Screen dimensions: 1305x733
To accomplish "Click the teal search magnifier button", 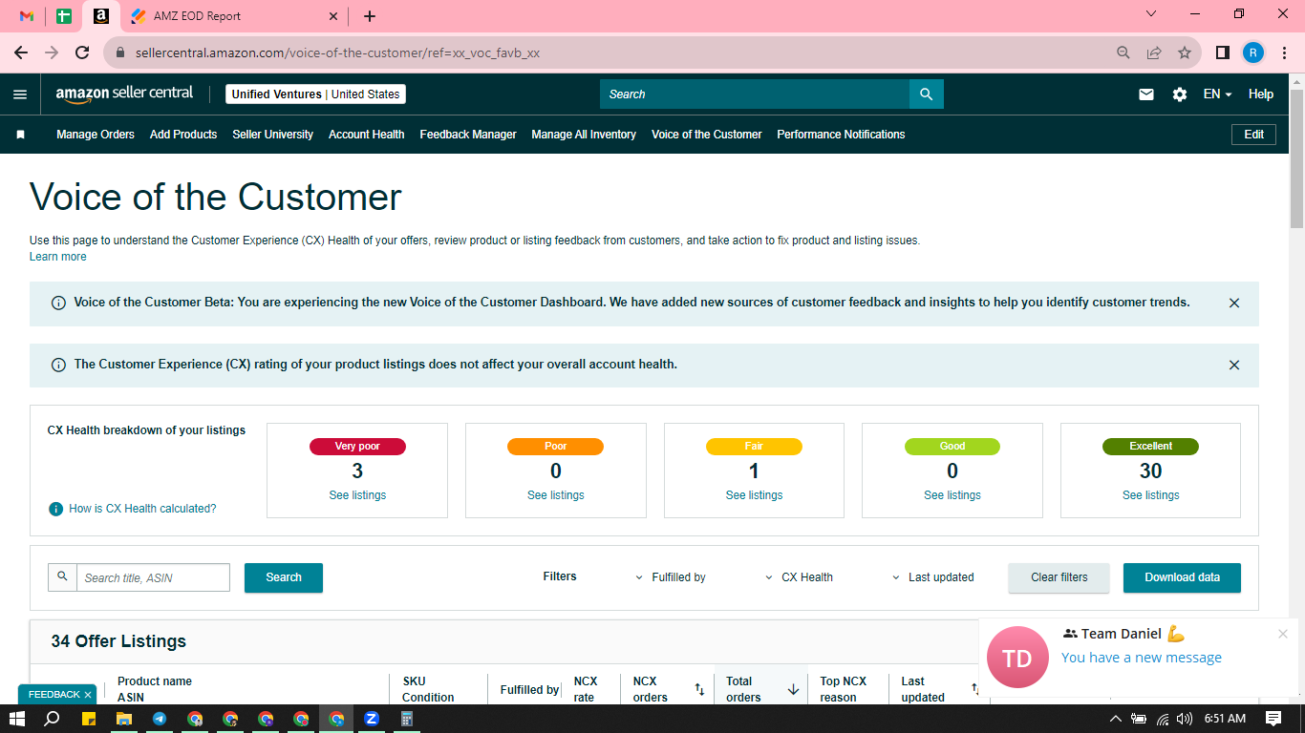I will (926, 94).
